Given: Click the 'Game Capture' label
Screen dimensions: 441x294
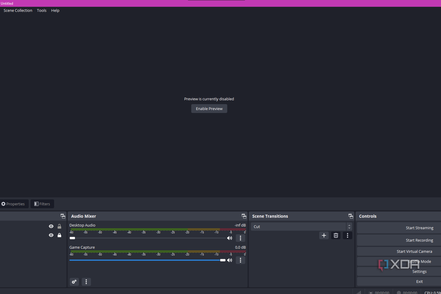Looking at the screenshot, I should (82, 247).
